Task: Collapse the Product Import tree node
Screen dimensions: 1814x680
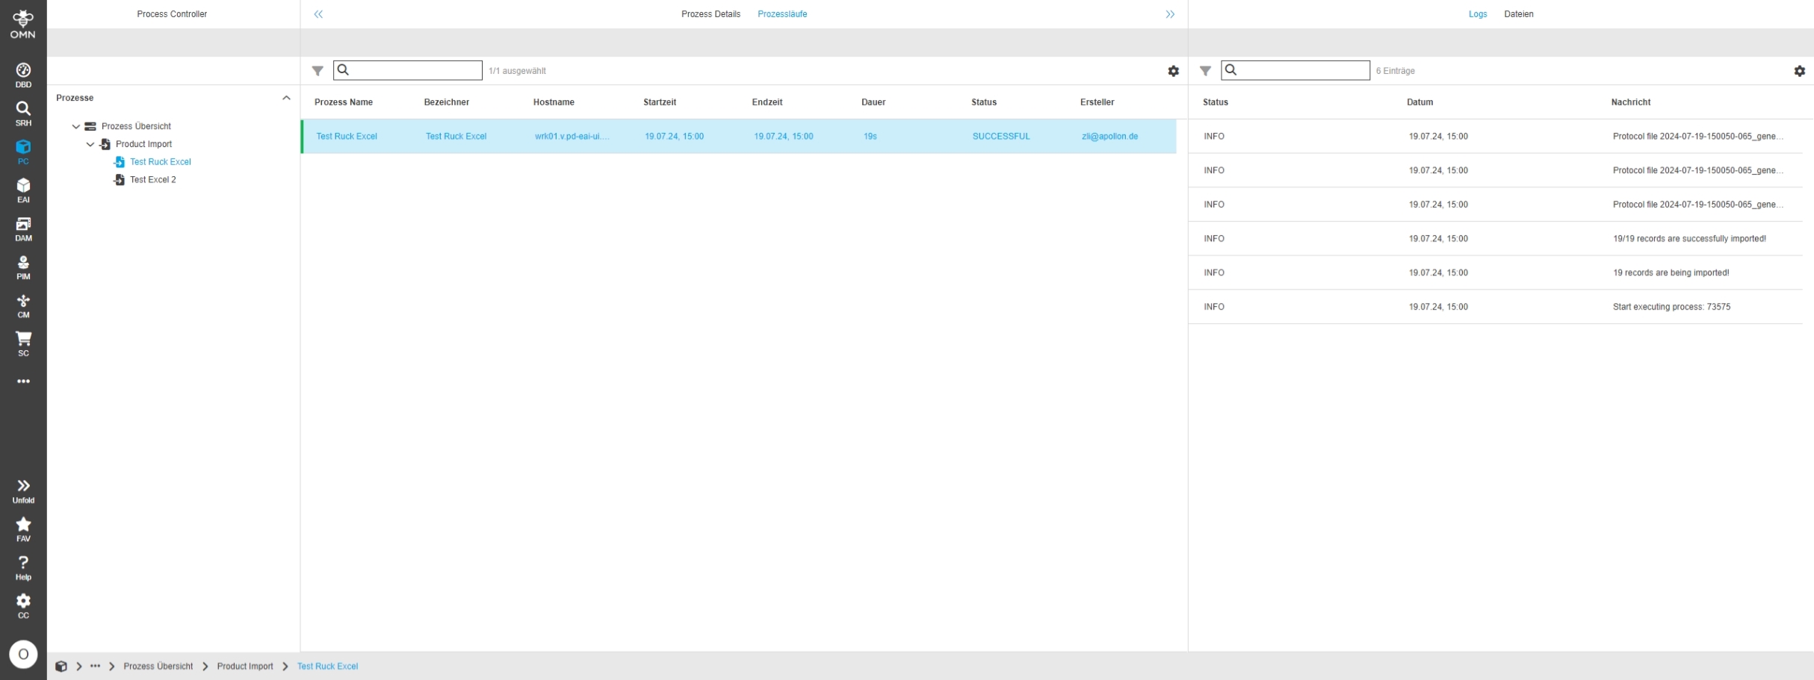Action: click(90, 145)
